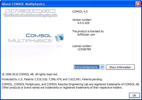
Task: Close the About COMSOL Multiphysics dialog
Action: coord(138,4)
